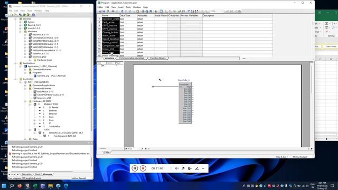Click the Help icon in Control Builder toolbar
The height and width of the screenshot is (190, 338).
tap(33, 15)
